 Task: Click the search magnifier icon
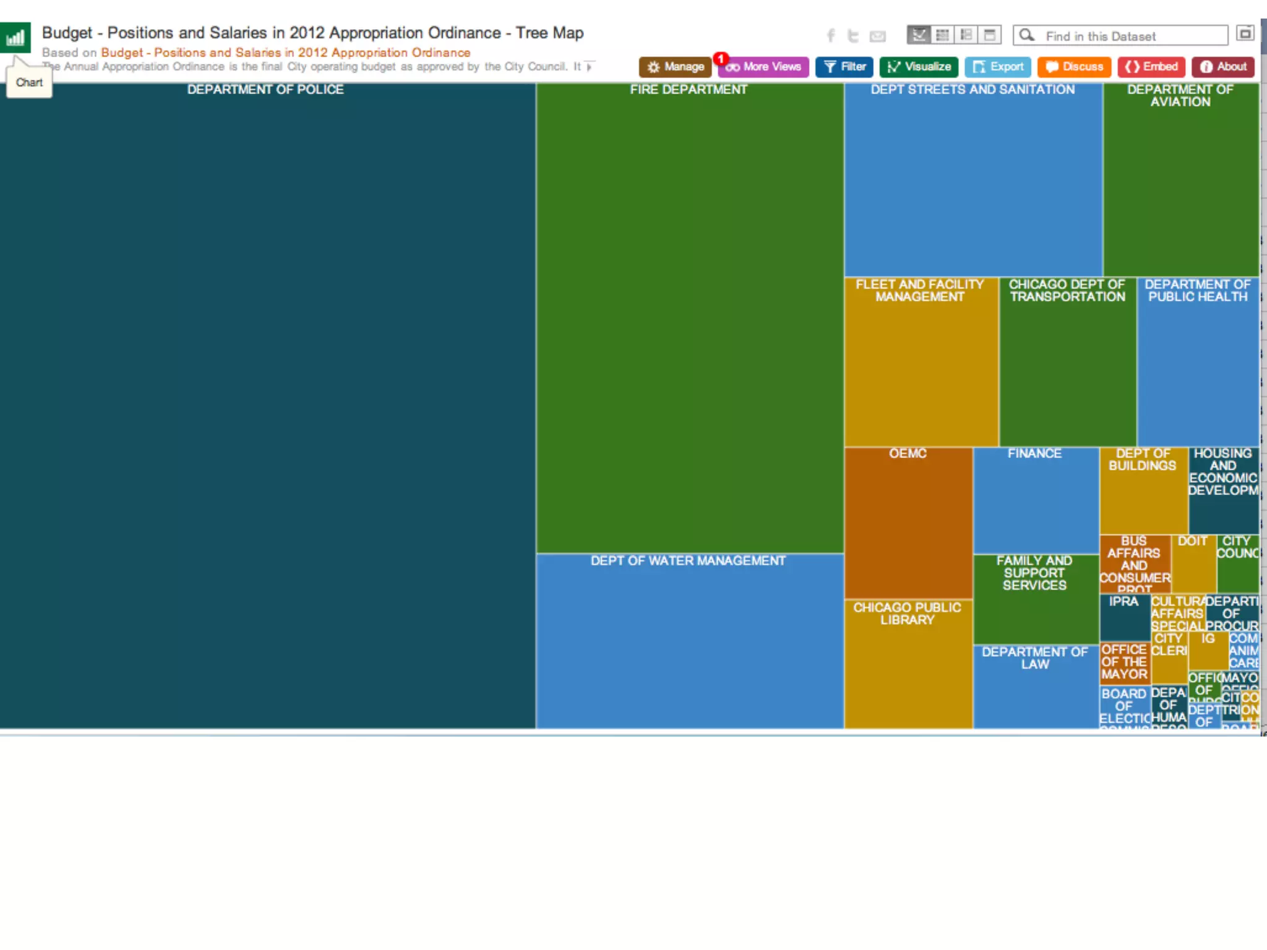coord(1026,35)
